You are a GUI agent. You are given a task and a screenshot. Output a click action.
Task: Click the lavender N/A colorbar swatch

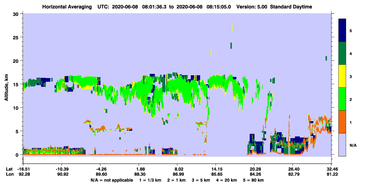(342, 145)
